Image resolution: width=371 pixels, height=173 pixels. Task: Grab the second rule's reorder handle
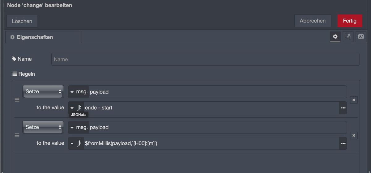pos(17,135)
